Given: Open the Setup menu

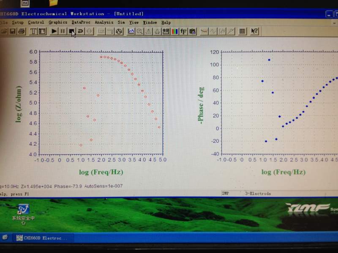Looking at the screenshot, I should click(17, 22).
